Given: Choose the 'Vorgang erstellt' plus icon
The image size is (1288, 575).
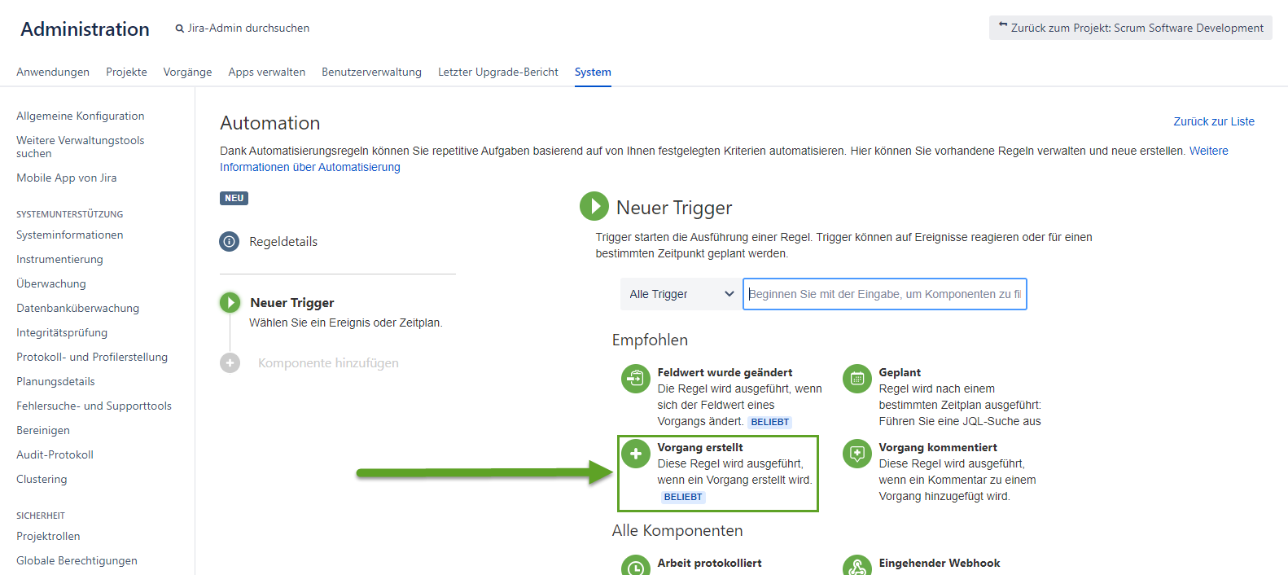Looking at the screenshot, I should (635, 454).
